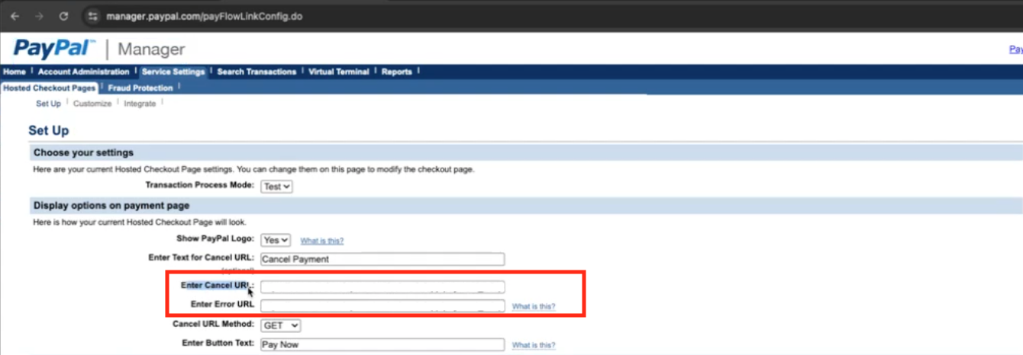Image resolution: width=1023 pixels, height=355 pixels.
Task: Click the address bar URL manager.paypal.com
Action: tap(205, 16)
